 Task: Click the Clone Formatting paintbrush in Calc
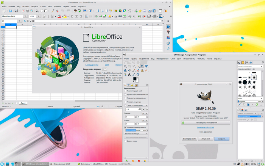click(x=53, y=11)
